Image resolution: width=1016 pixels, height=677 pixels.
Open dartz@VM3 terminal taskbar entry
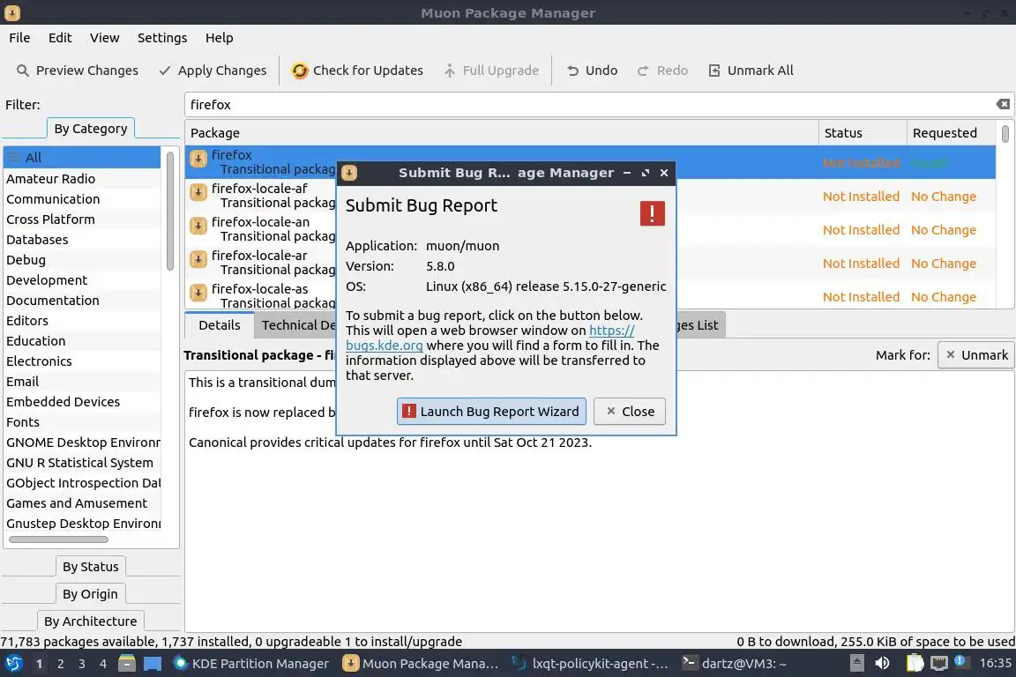[734, 664]
